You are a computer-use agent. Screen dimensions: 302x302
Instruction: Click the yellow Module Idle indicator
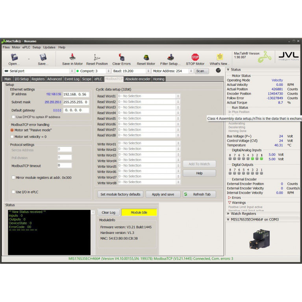[139, 213]
